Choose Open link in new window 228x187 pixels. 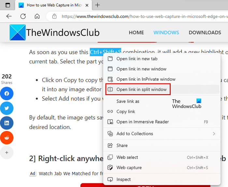162,69
